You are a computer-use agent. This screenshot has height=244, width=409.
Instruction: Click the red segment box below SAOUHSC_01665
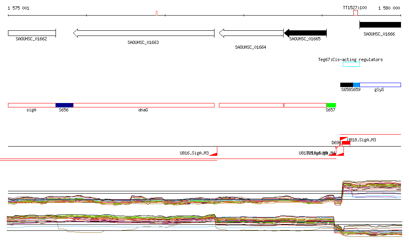pos(305,105)
